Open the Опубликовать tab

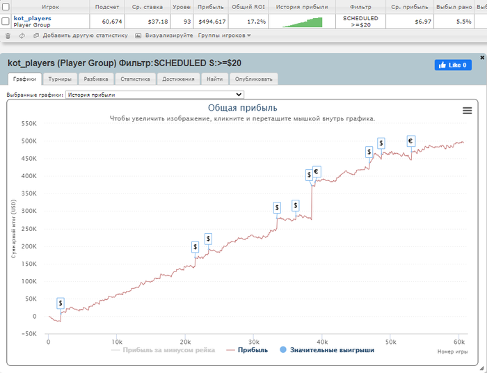click(x=253, y=79)
